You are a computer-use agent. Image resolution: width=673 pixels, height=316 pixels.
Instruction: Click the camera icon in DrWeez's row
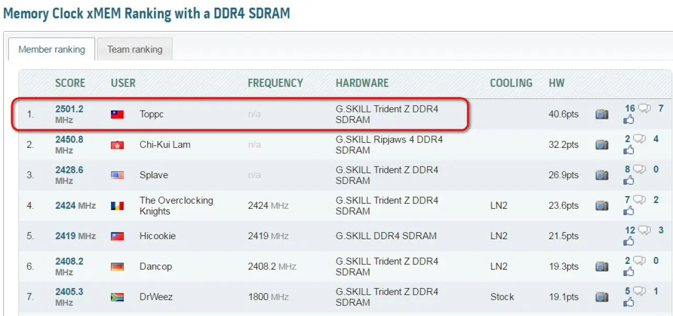coord(601,297)
